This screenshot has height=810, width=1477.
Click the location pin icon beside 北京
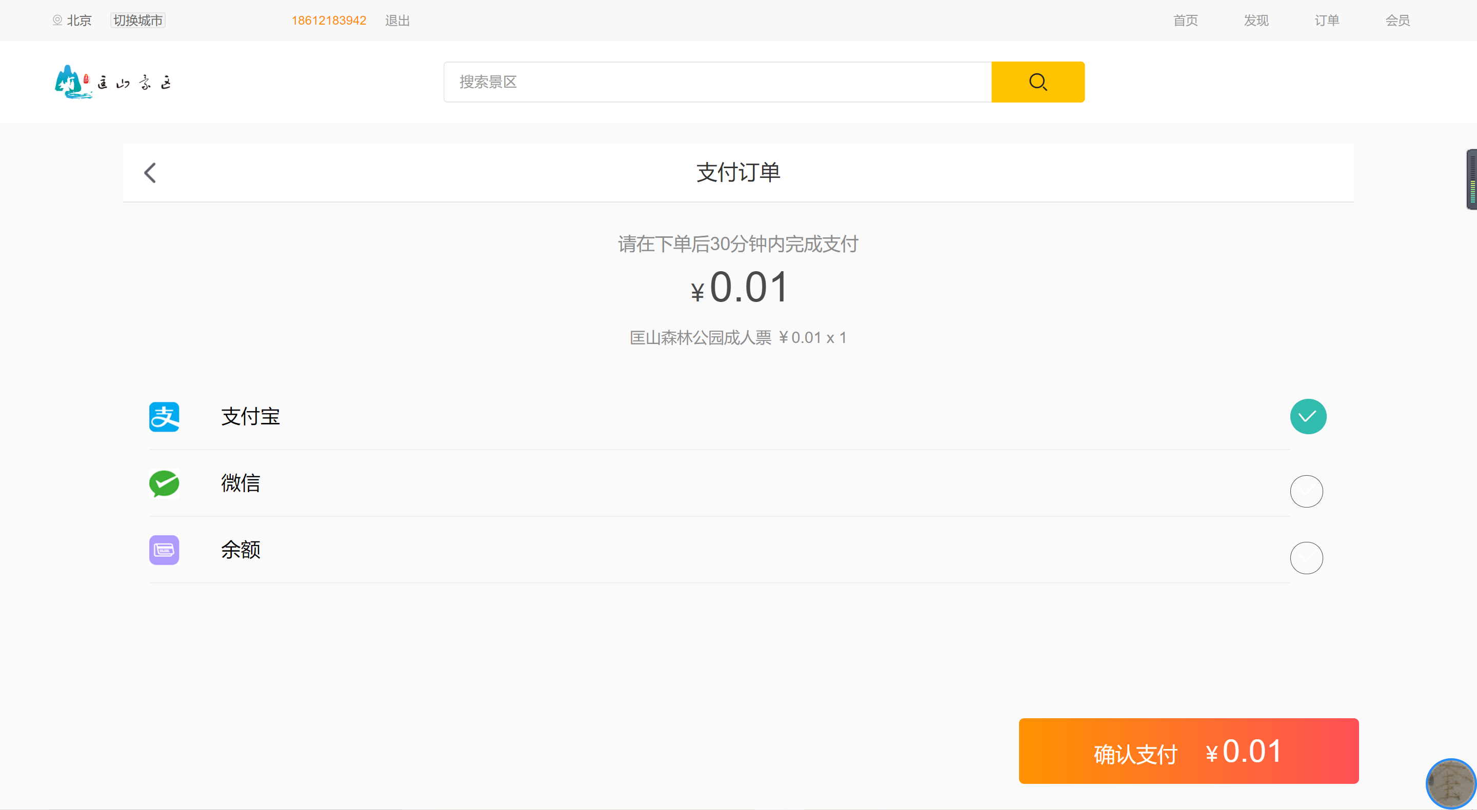(57, 20)
